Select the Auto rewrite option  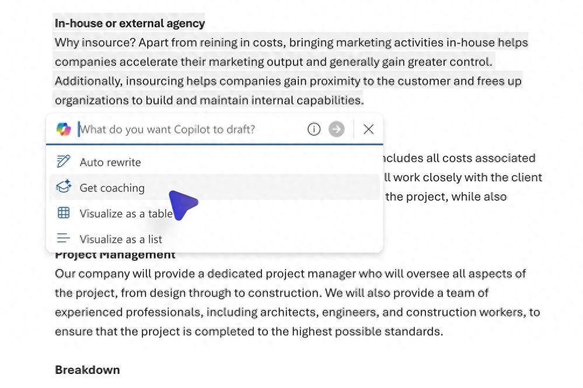pyautogui.click(x=110, y=162)
